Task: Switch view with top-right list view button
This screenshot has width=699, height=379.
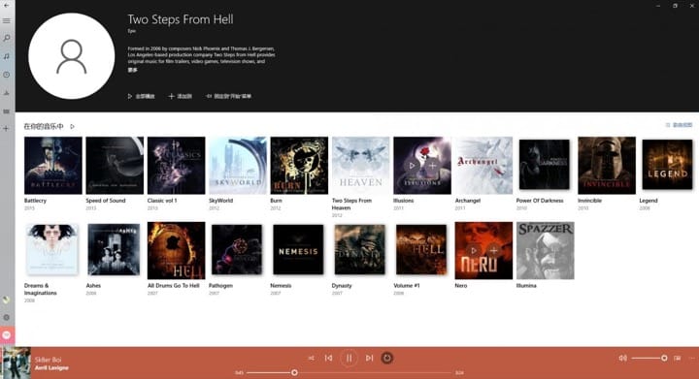Action: [x=679, y=125]
